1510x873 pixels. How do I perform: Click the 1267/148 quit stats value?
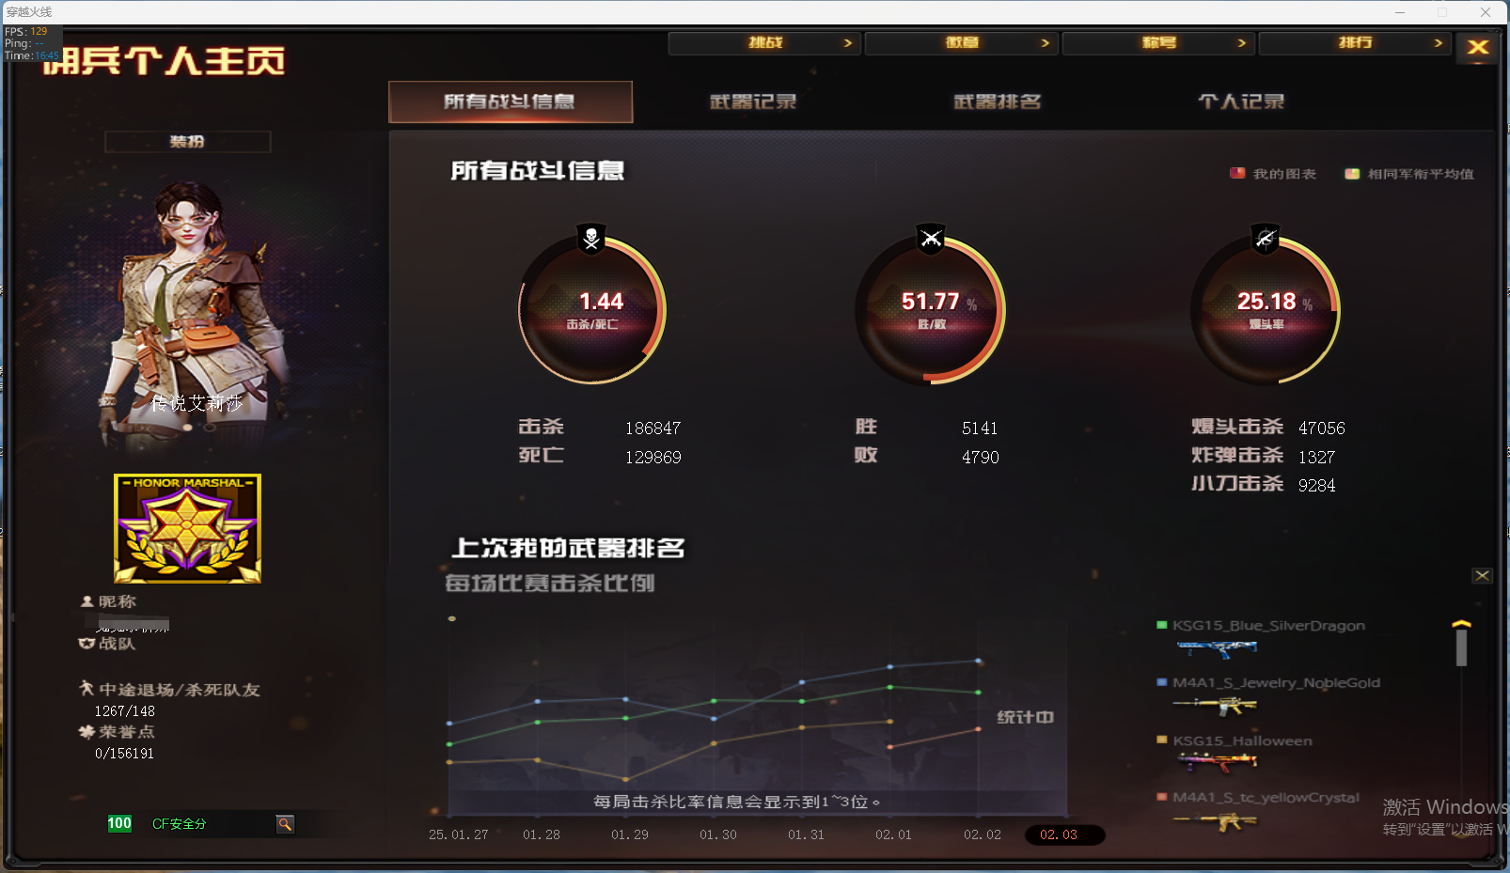pos(125,711)
